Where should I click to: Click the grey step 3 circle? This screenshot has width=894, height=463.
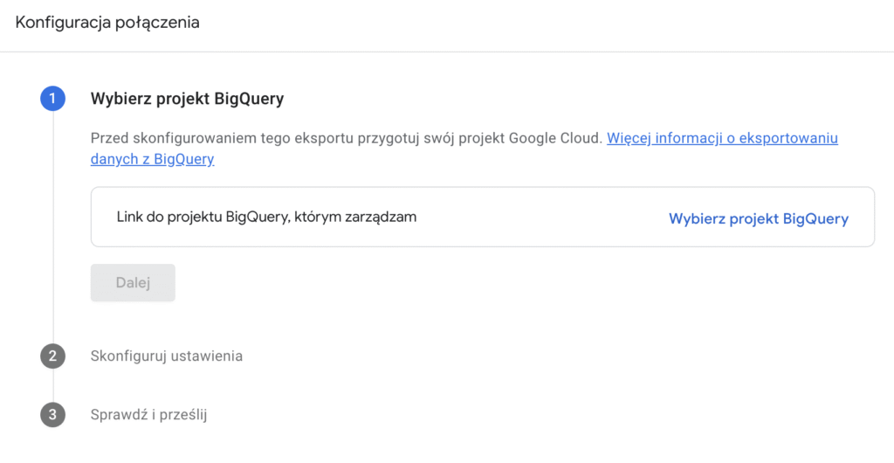click(x=52, y=415)
